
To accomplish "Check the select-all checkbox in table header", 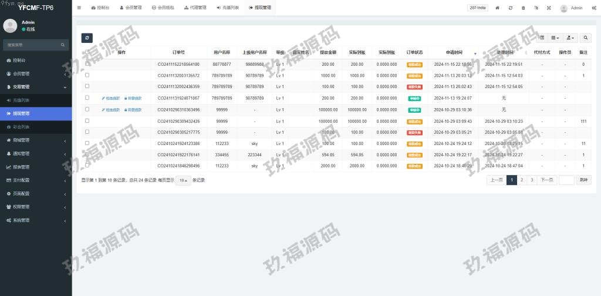I will pos(87,52).
